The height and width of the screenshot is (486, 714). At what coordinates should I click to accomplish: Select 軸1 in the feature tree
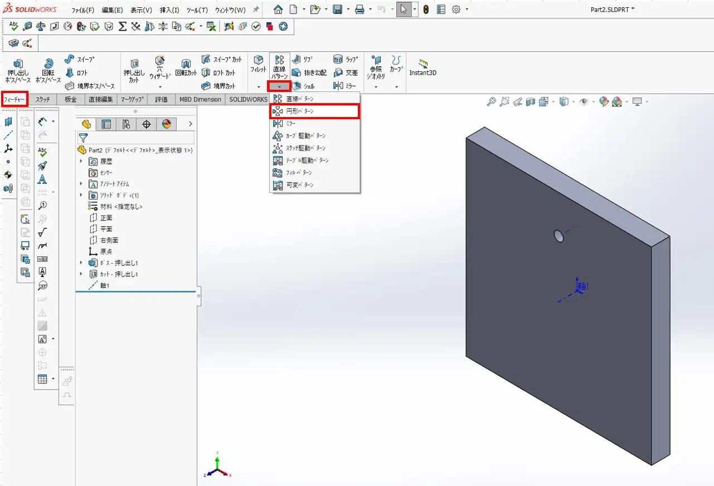tap(105, 285)
